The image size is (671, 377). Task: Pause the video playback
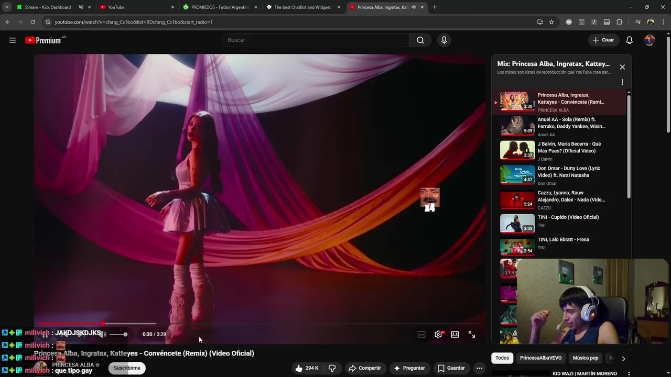click(46, 334)
